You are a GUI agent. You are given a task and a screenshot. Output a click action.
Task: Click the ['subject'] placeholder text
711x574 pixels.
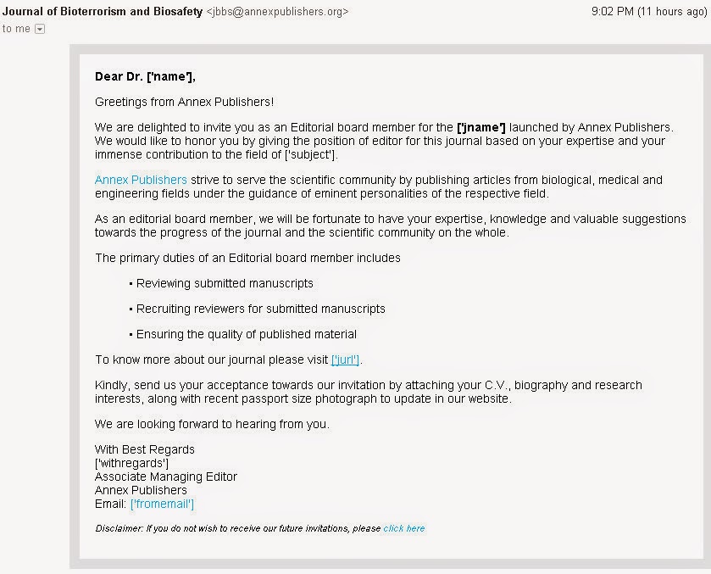point(311,154)
